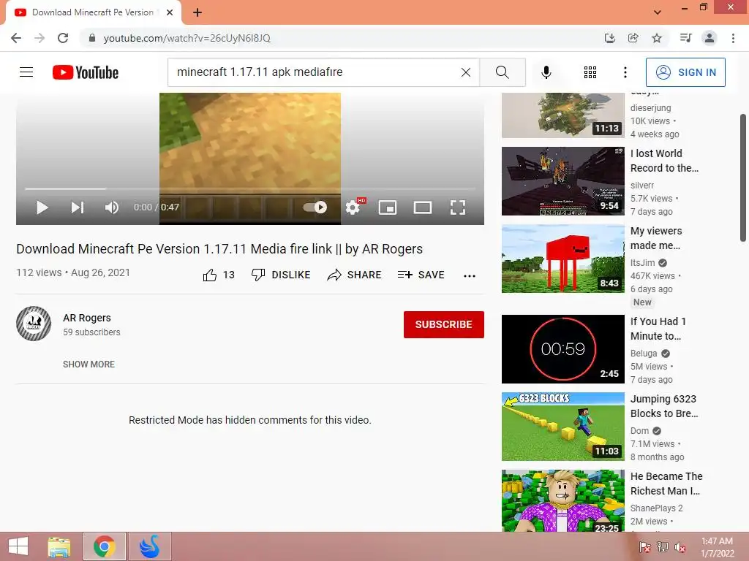Click the address bar URL
The height and width of the screenshot is (561, 749).
point(187,38)
